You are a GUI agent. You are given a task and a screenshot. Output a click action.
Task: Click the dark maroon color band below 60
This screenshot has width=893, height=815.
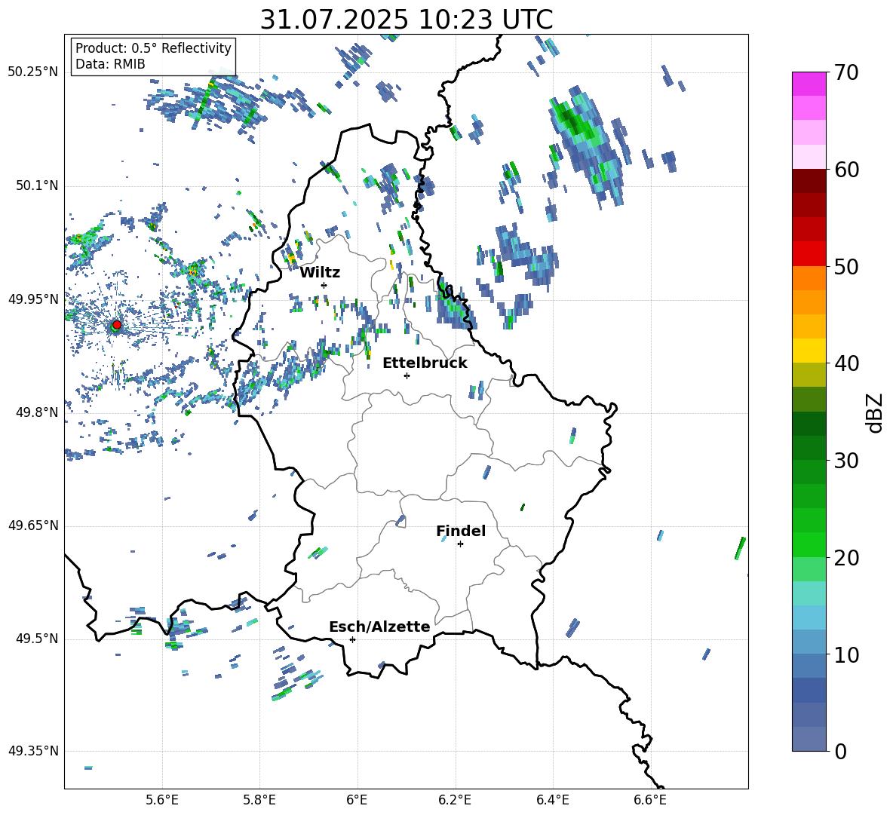click(809, 181)
